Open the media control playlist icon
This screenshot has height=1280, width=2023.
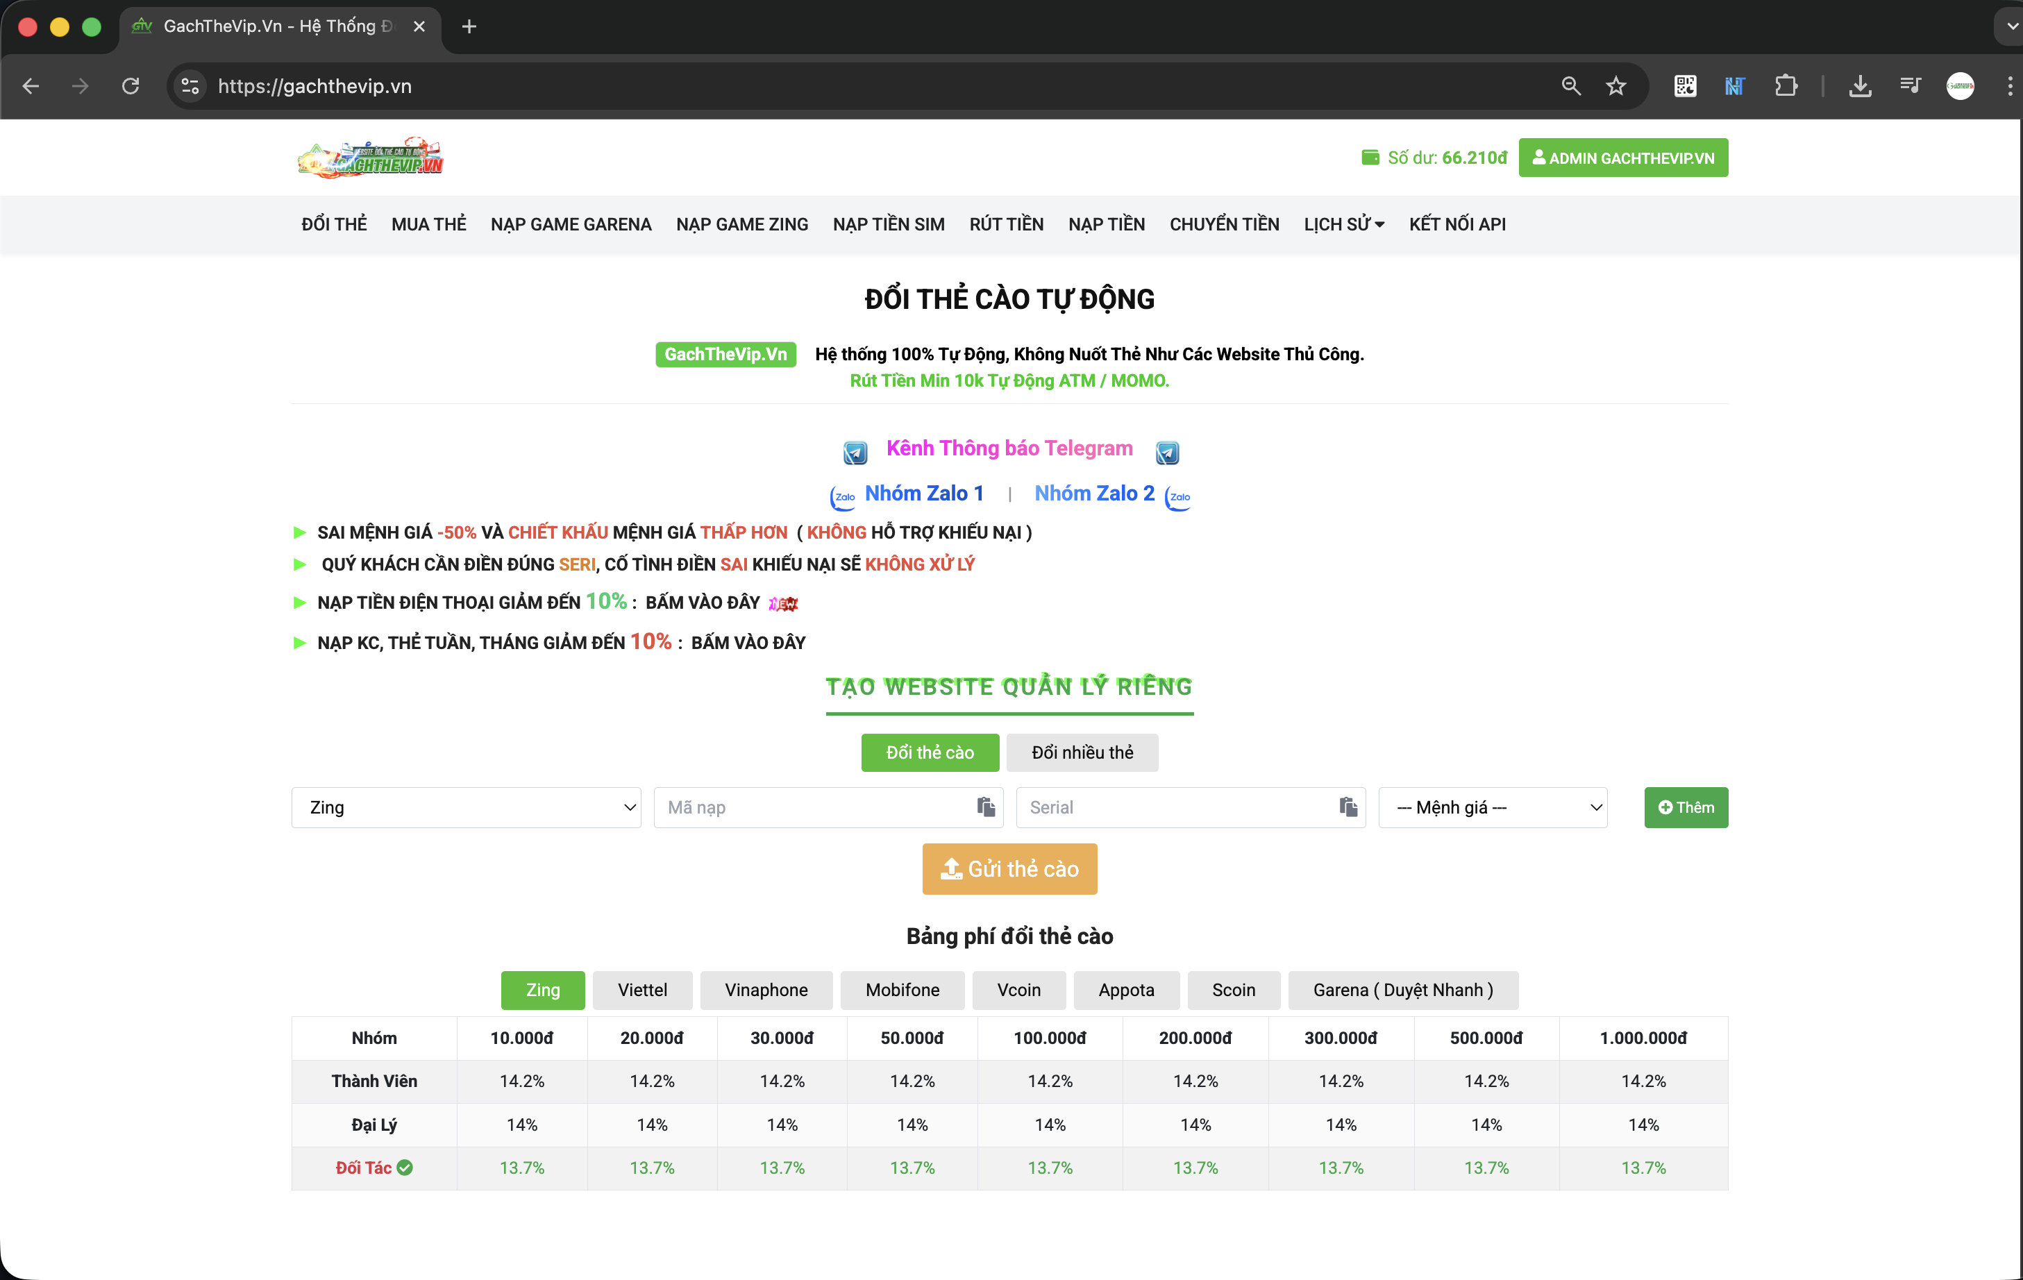click(x=1911, y=85)
